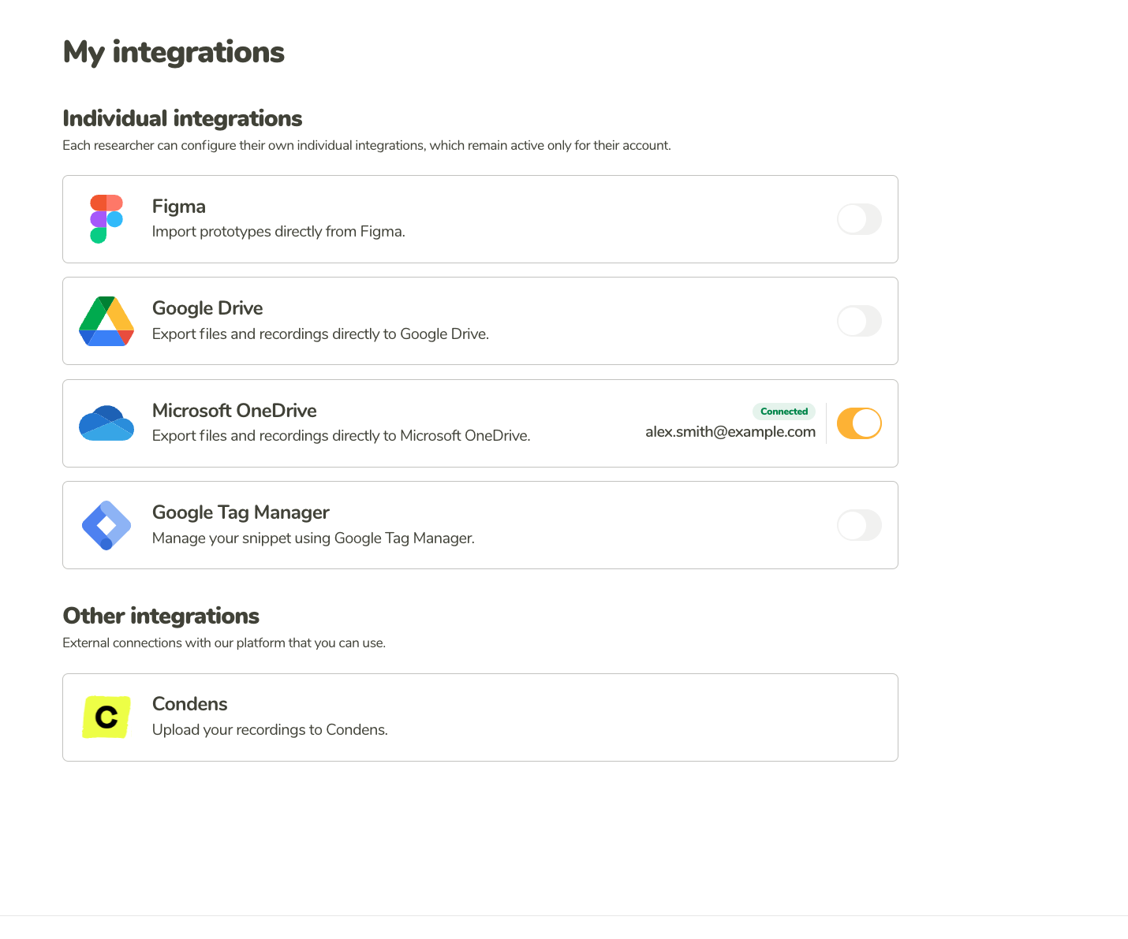Image resolution: width=1128 pixels, height=939 pixels.
Task: Click the Microsoft OneDrive cloud icon
Action: (106, 423)
